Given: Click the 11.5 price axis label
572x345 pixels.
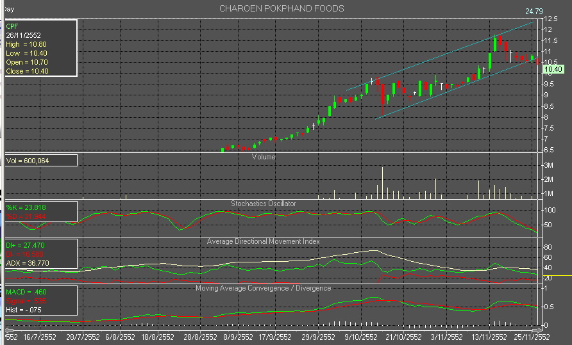Looking at the screenshot, I should point(551,40).
